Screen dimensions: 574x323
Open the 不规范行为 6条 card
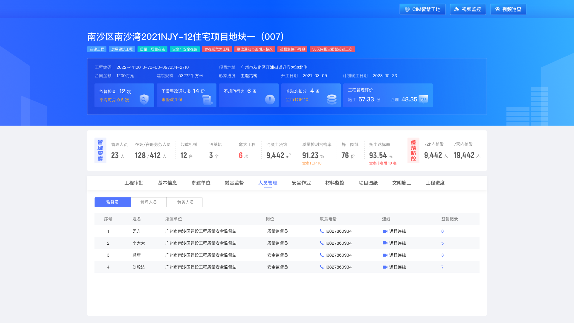[249, 95]
